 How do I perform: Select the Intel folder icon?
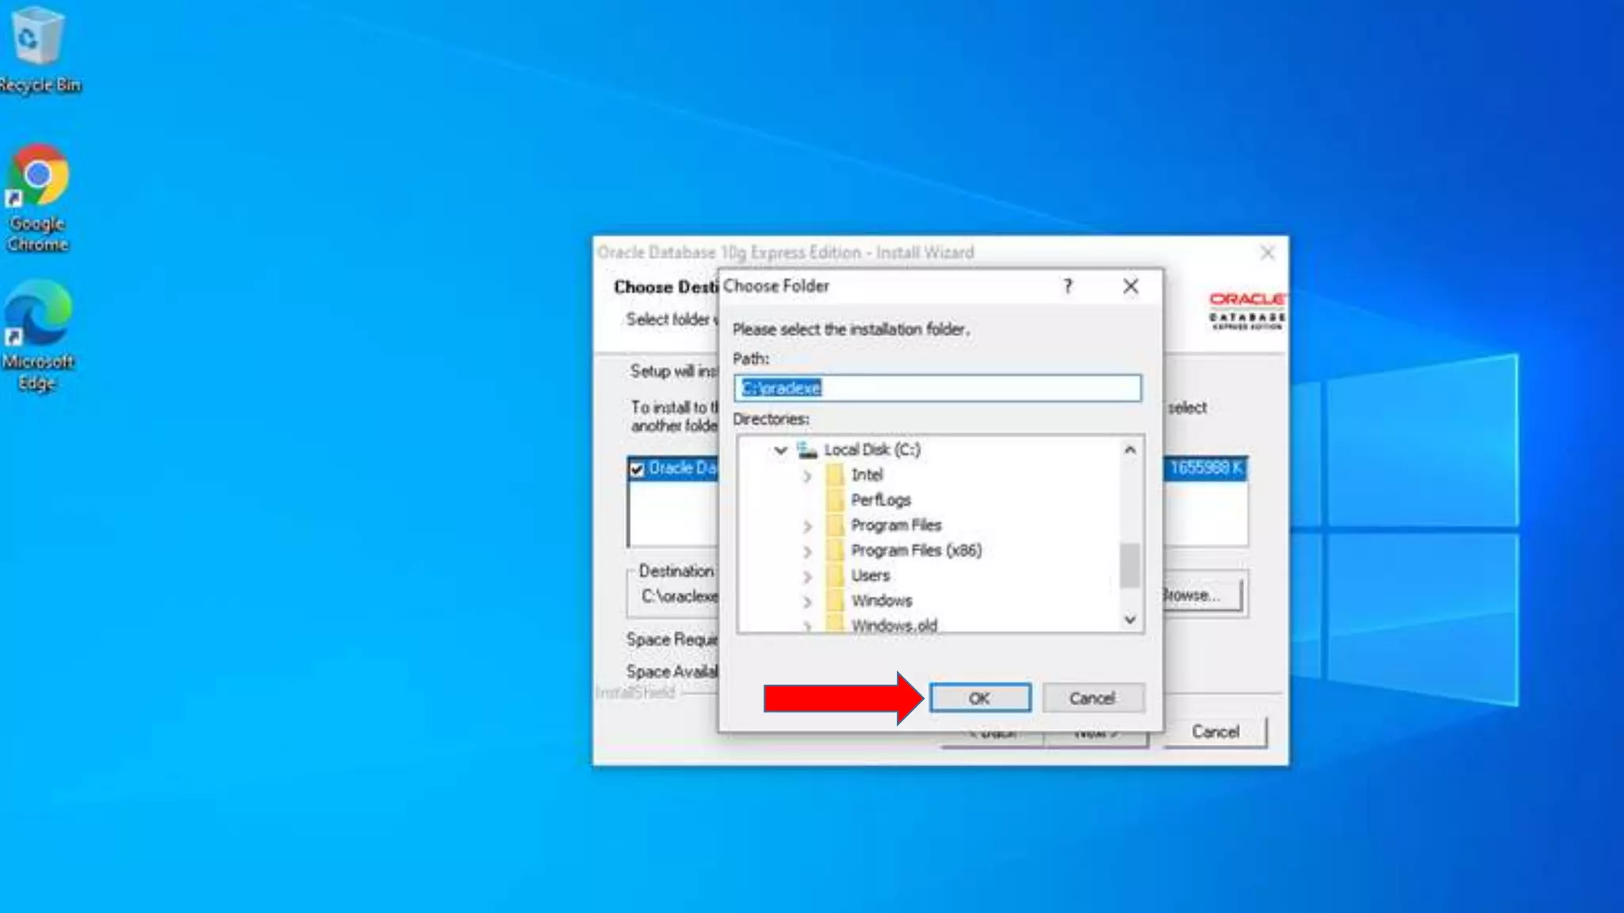834,475
